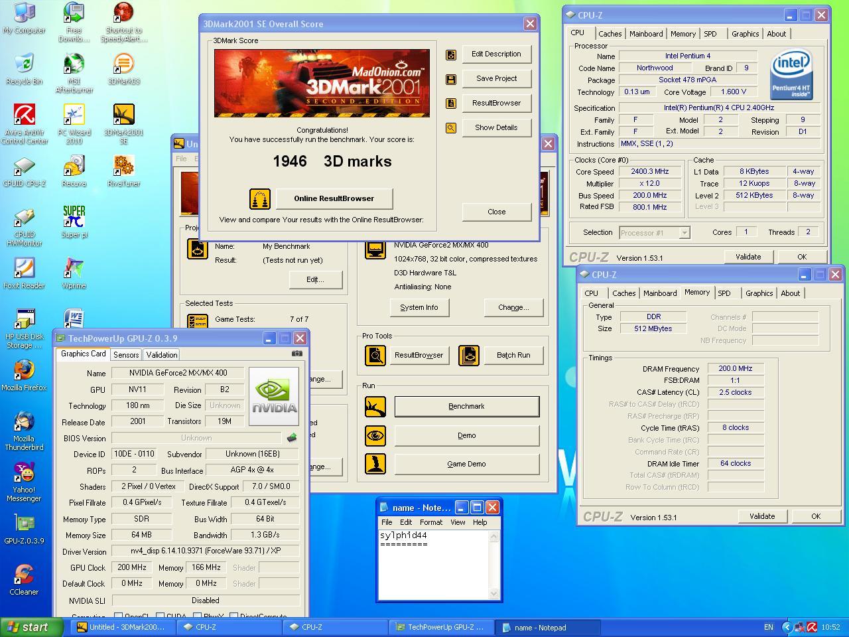This screenshot has width=849, height=637.
Task: Launch 3DMark03 desktop shortcut
Action: 124,70
